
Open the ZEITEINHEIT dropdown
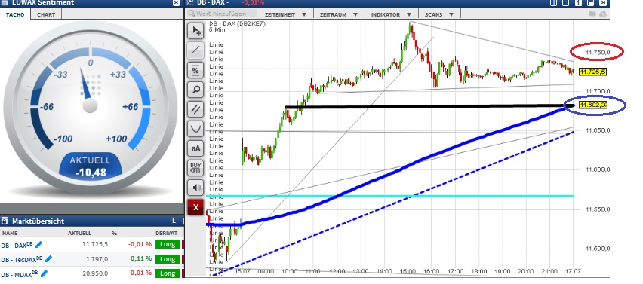(286, 14)
